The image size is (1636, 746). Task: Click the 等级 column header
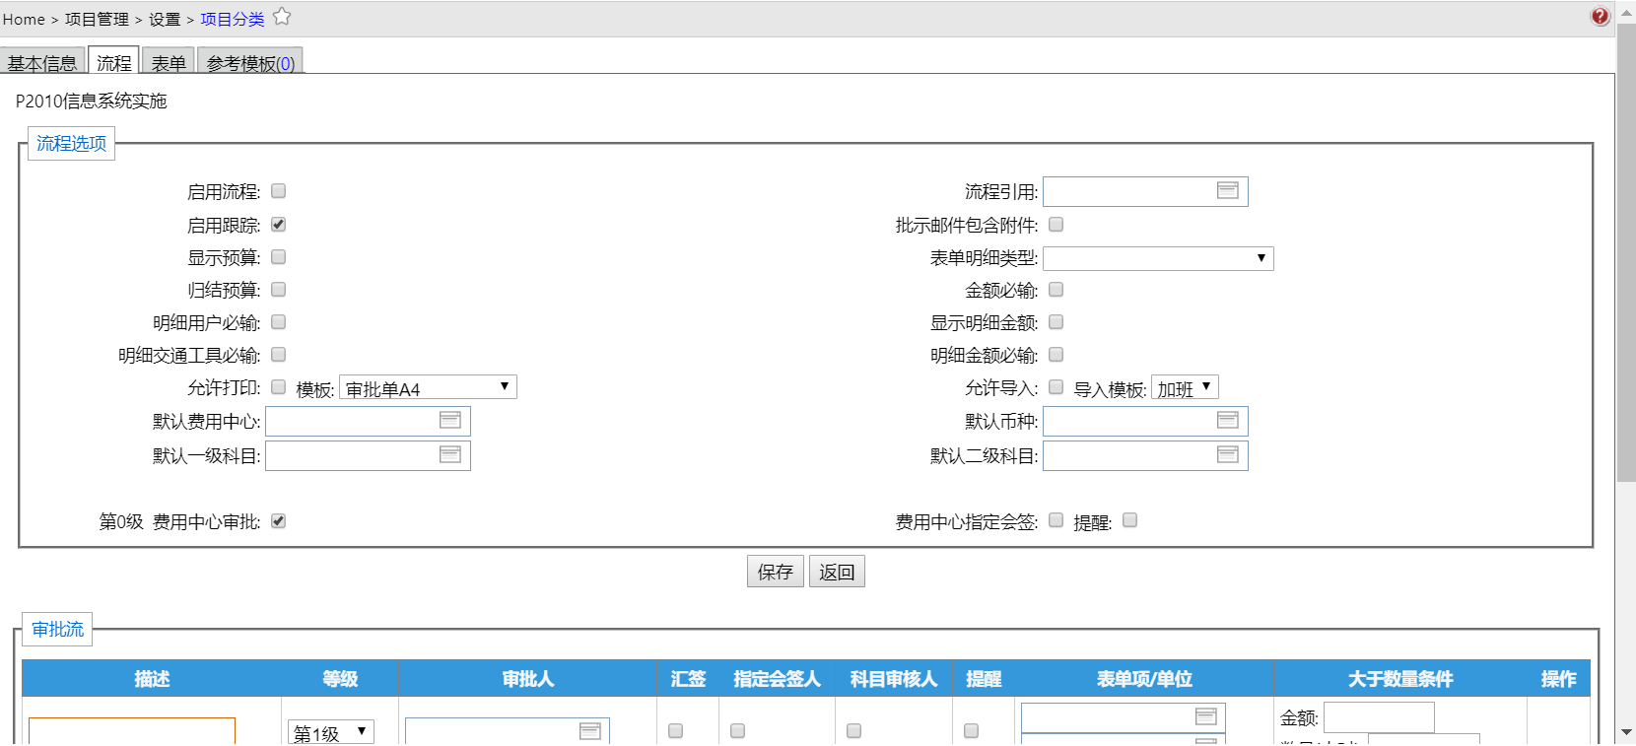click(x=340, y=678)
